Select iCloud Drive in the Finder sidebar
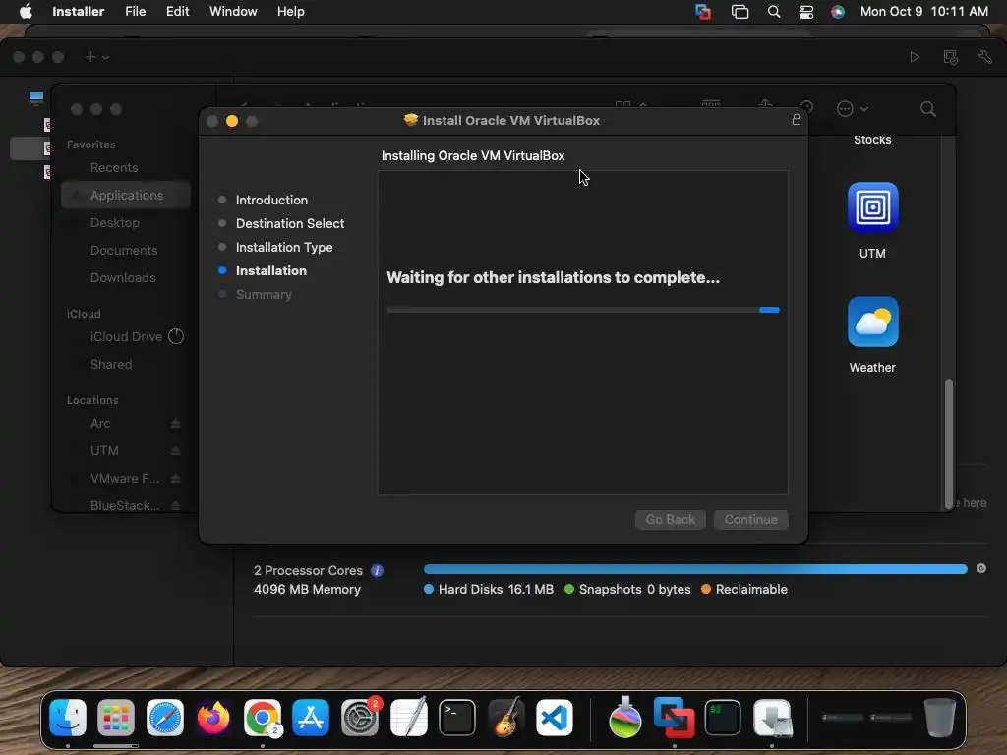This screenshot has width=1007, height=755. pos(126,336)
